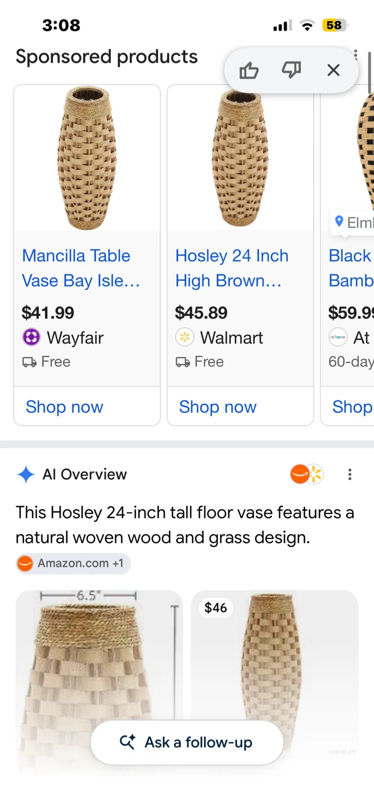Open Hosley 24 Inch High Brown link
The image size is (374, 810).
[x=232, y=268]
